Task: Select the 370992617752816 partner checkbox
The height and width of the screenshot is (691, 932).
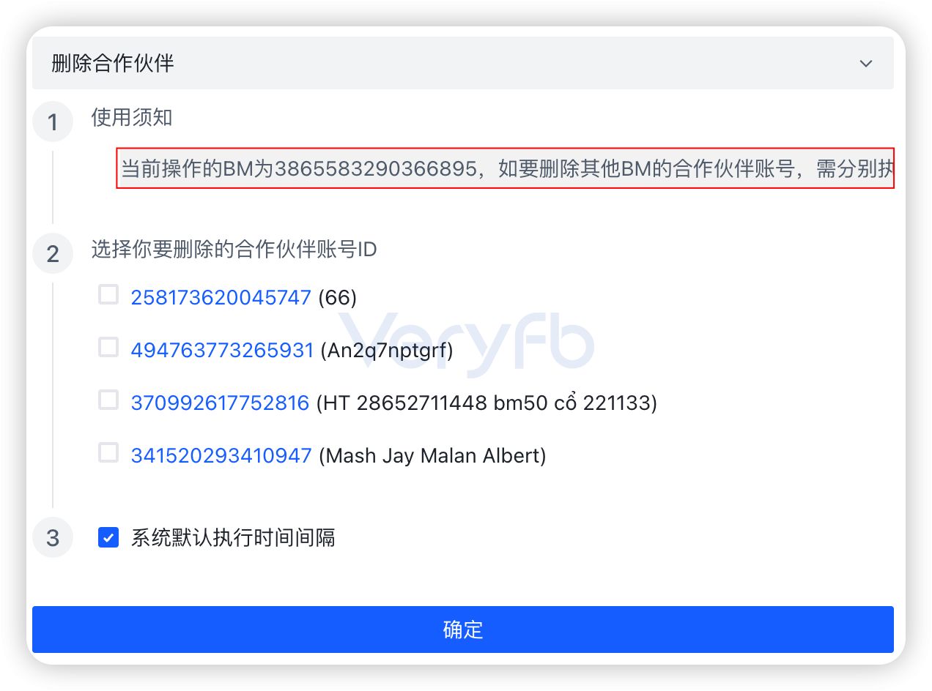Action: click(x=108, y=400)
